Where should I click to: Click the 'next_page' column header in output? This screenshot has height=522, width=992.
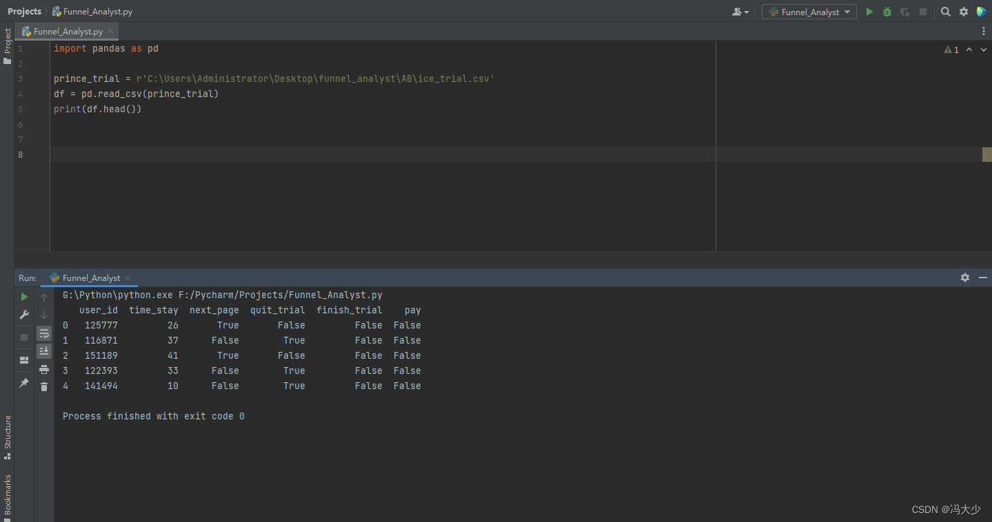(x=214, y=311)
